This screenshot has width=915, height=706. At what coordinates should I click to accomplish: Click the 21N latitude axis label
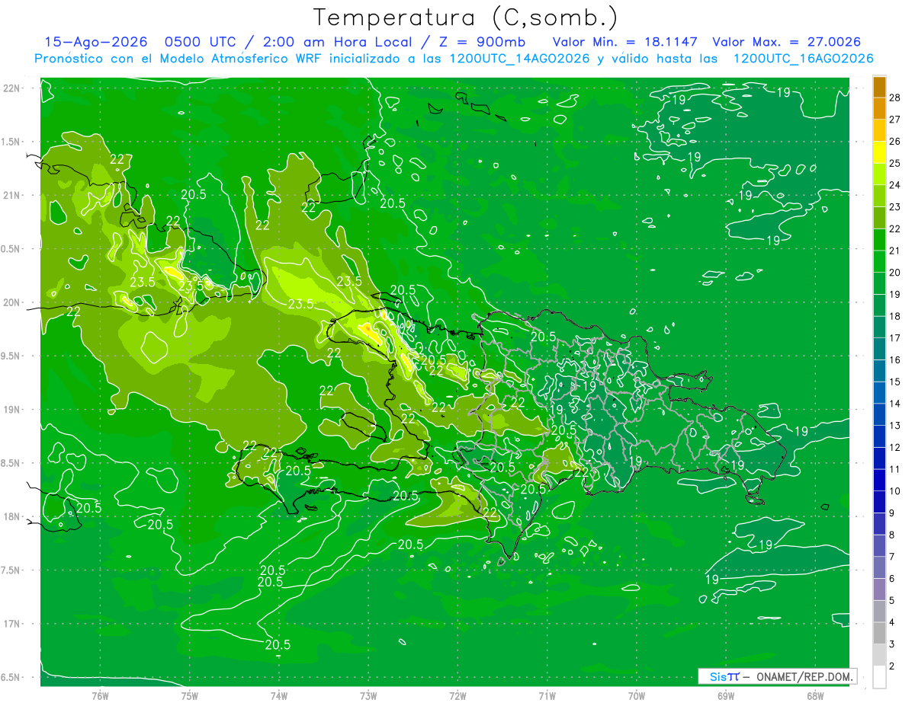coord(11,195)
